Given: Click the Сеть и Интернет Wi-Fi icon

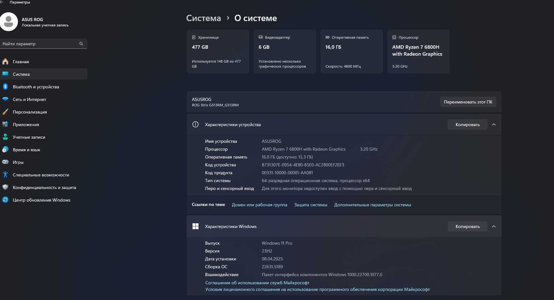Looking at the screenshot, I should coord(5,99).
